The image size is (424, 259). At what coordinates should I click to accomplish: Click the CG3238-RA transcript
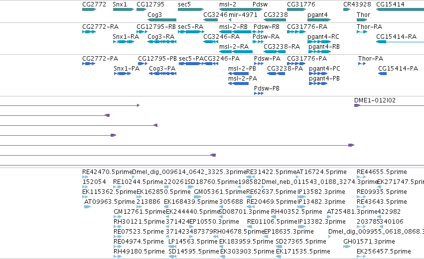[x=275, y=52]
